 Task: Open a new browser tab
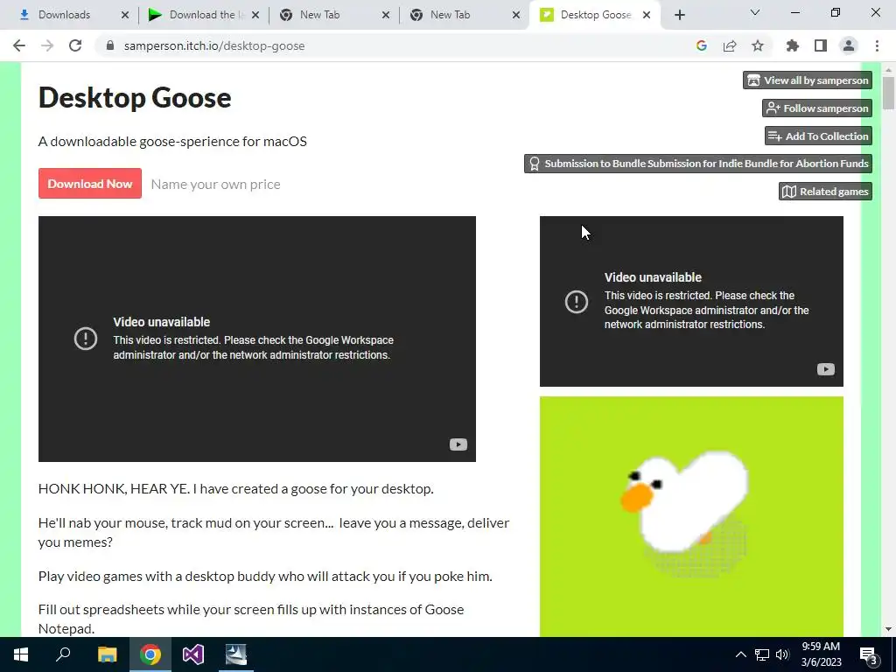click(679, 15)
